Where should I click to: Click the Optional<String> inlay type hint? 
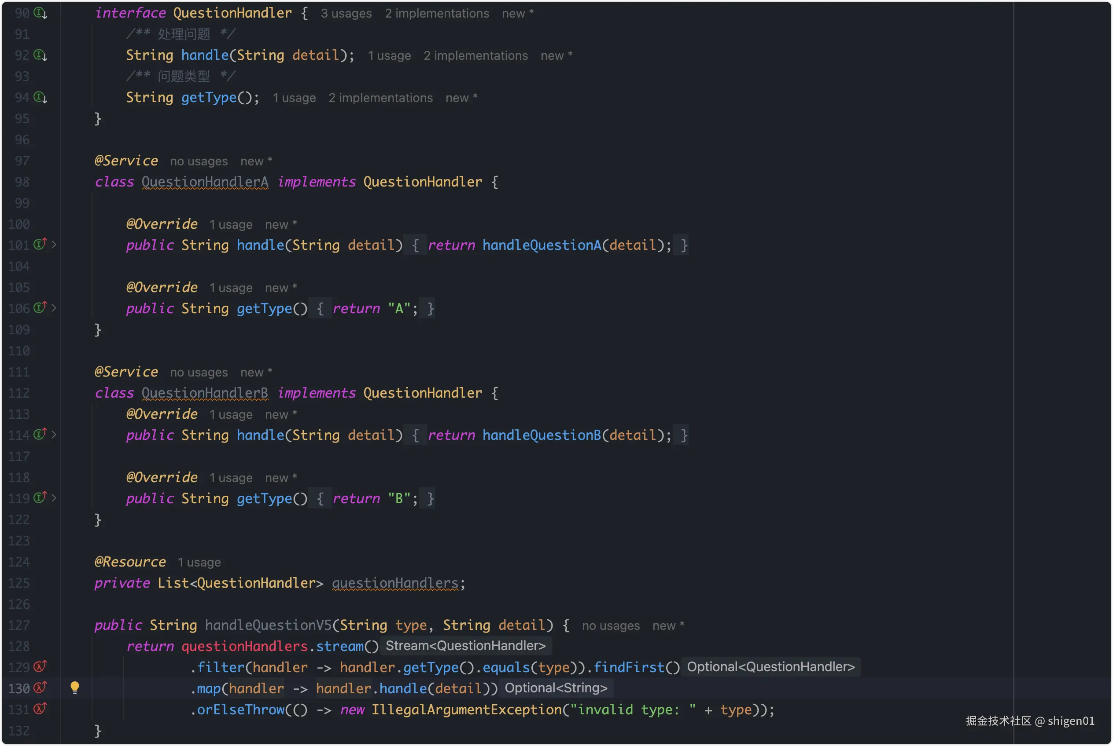pos(555,688)
